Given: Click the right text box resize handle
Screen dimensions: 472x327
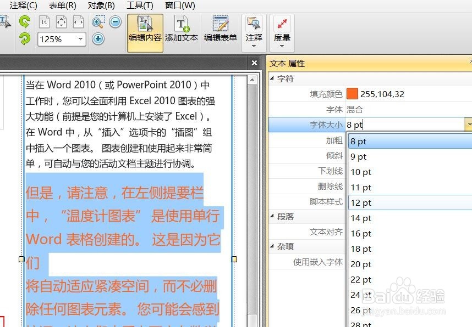Looking at the screenshot, I should (x=234, y=259).
